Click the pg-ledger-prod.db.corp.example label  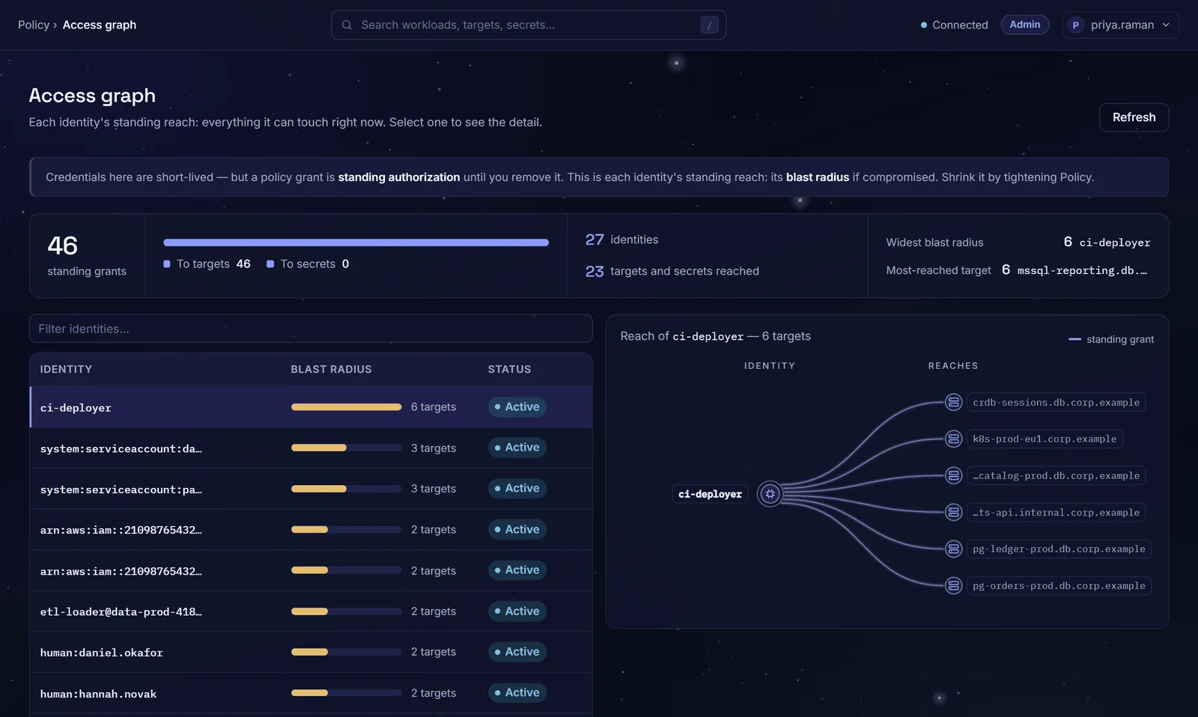click(x=1059, y=549)
